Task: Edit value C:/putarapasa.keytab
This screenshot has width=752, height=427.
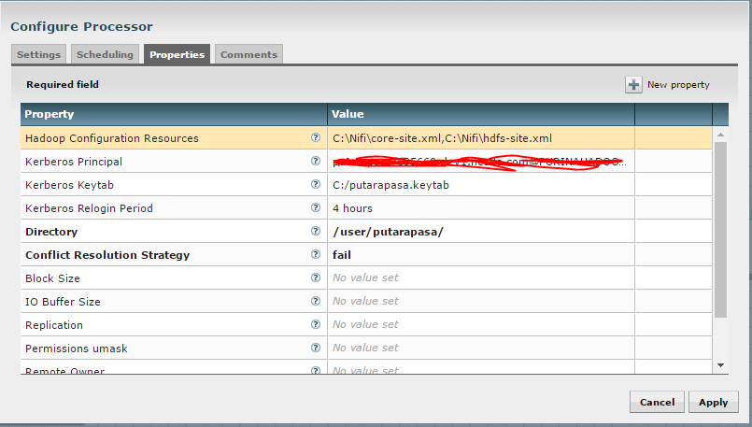Action: (x=481, y=185)
